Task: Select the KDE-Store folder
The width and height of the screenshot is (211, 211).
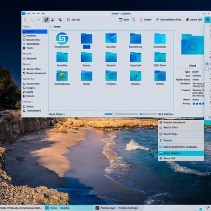Action: tap(160, 57)
